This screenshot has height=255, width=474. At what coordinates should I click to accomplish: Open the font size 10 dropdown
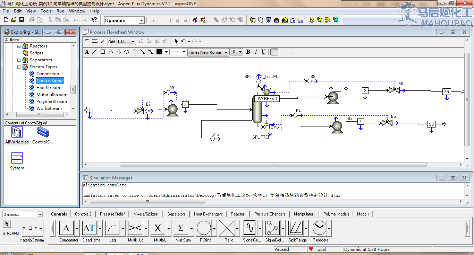(x=240, y=52)
